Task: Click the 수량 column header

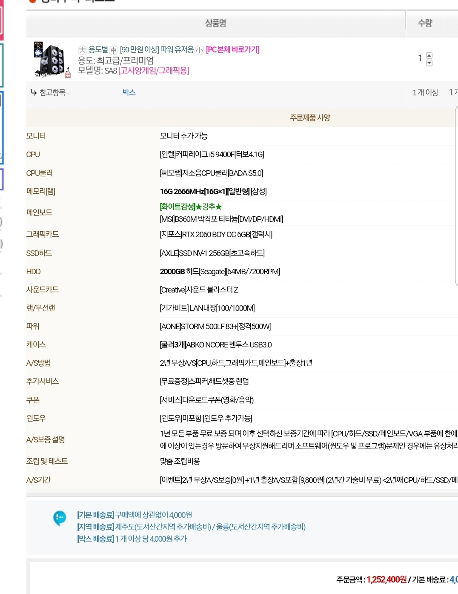Action: pyautogui.click(x=425, y=23)
